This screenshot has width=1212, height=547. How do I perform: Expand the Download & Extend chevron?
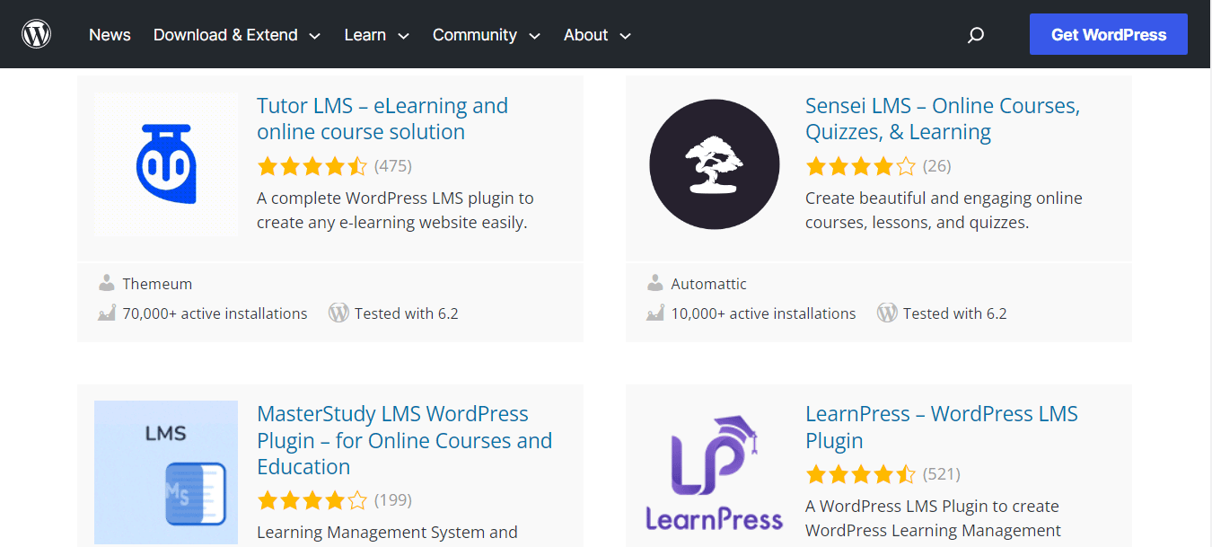(x=314, y=36)
